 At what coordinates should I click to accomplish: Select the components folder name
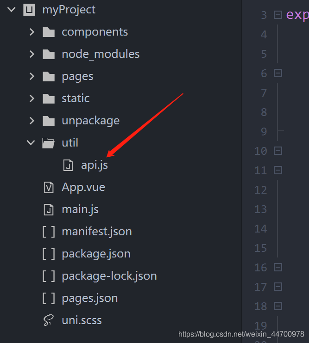pos(95,32)
